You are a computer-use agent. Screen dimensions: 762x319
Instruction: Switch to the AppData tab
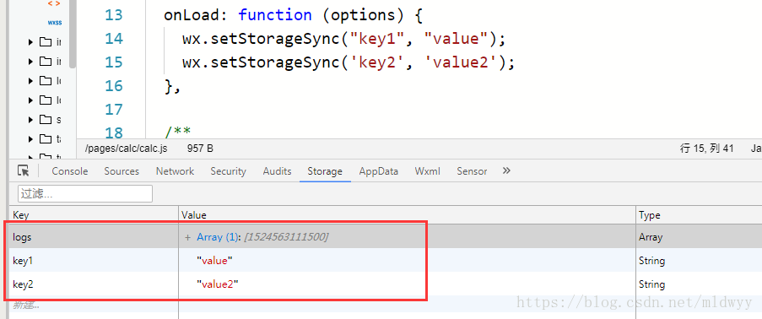pyautogui.click(x=379, y=171)
